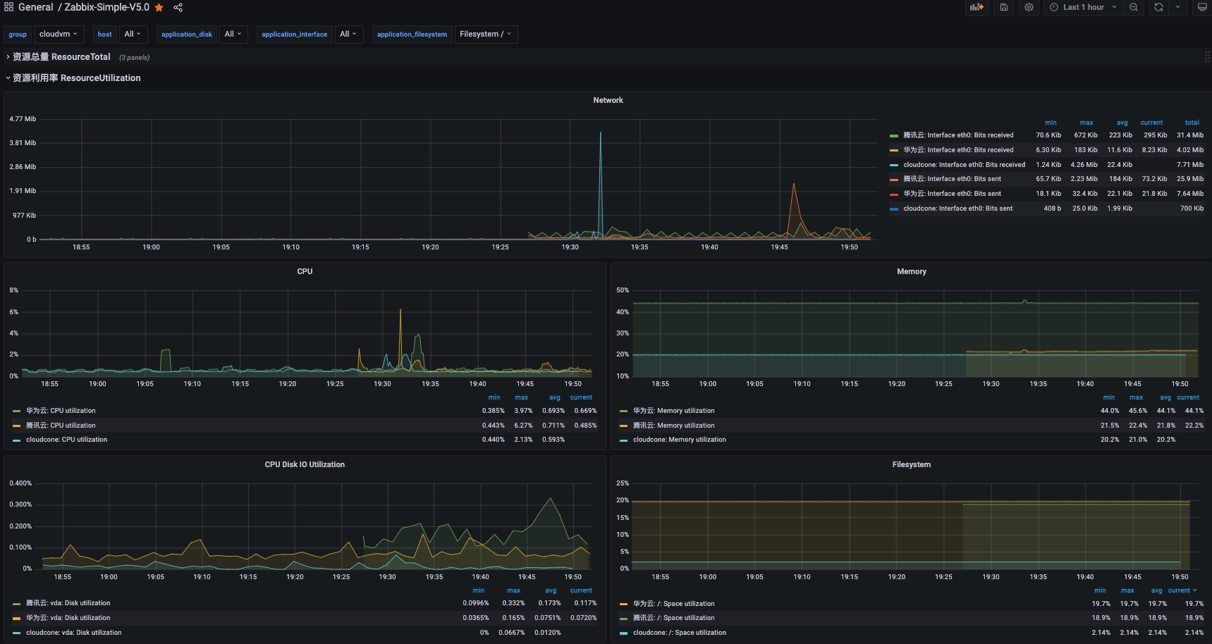Open the Memory panel title menu
Image resolution: width=1212 pixels, height=644 pixels.
coord(911,271)
